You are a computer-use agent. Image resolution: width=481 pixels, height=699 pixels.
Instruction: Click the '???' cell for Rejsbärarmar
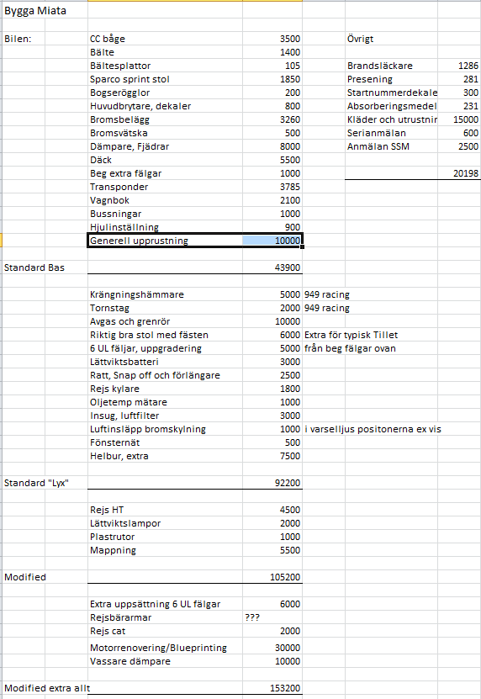[x=272, y=617]
